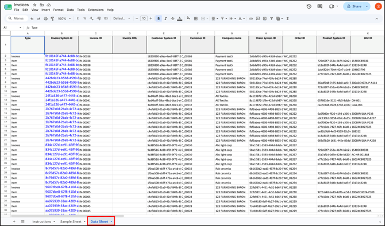Image resolution: width=385 pixels, height=226 pixels.
Task: Open more number formats (123)
Action: [106, 18]
